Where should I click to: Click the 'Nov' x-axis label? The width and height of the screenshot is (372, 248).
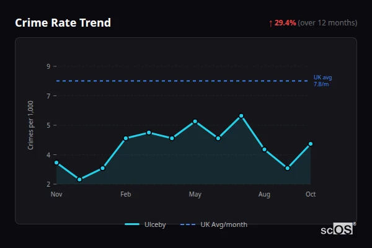point(56,194)
